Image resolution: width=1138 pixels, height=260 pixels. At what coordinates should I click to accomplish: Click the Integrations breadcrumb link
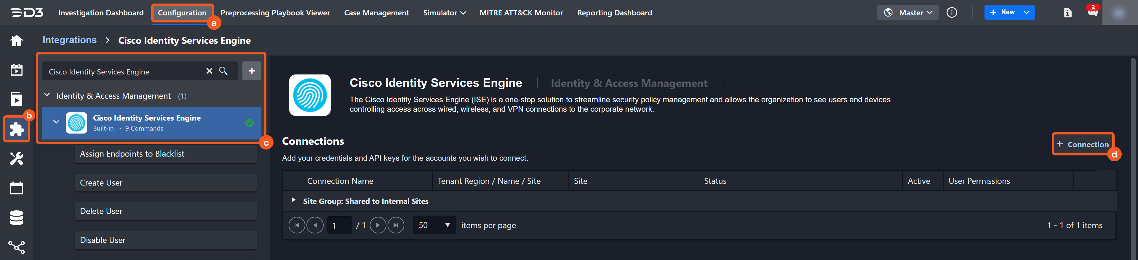pos(69,40)
